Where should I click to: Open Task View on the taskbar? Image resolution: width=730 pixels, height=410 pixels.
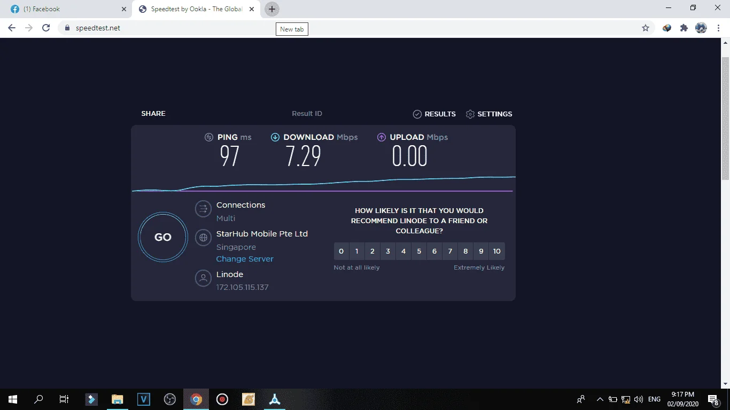pyautogui.click(x=64, y=399)
